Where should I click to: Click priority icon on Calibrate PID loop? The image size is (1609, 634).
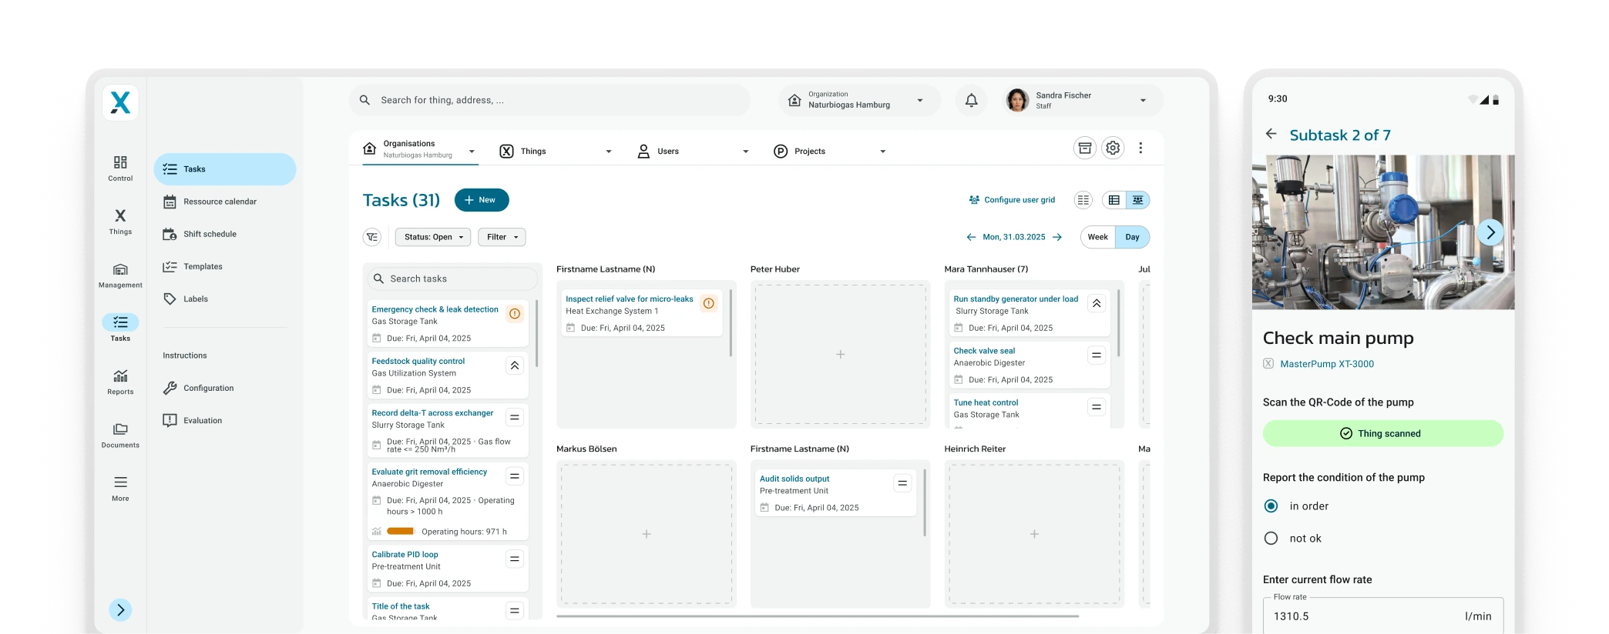515,559
